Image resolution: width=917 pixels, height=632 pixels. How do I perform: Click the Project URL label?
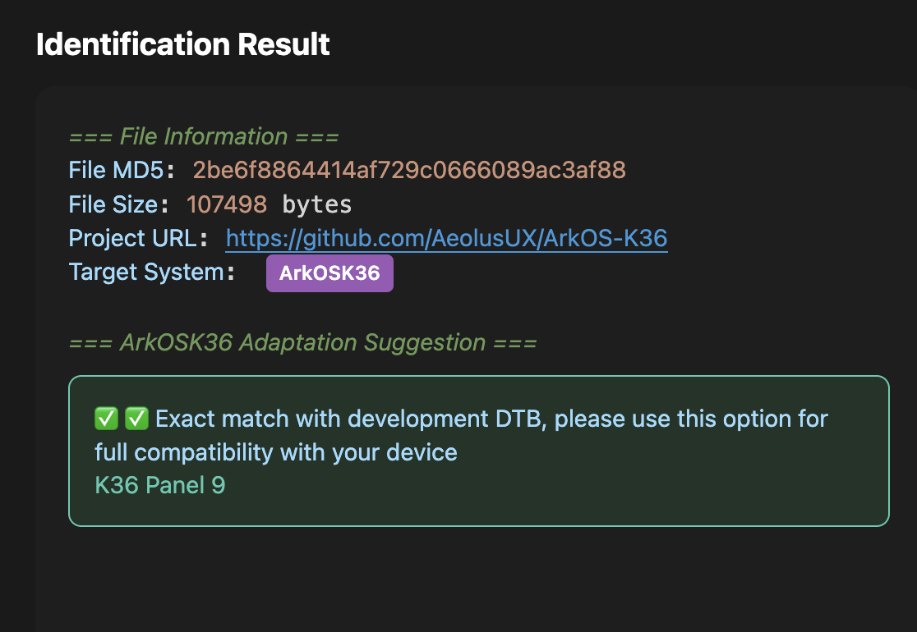click(x=133, y=238)
